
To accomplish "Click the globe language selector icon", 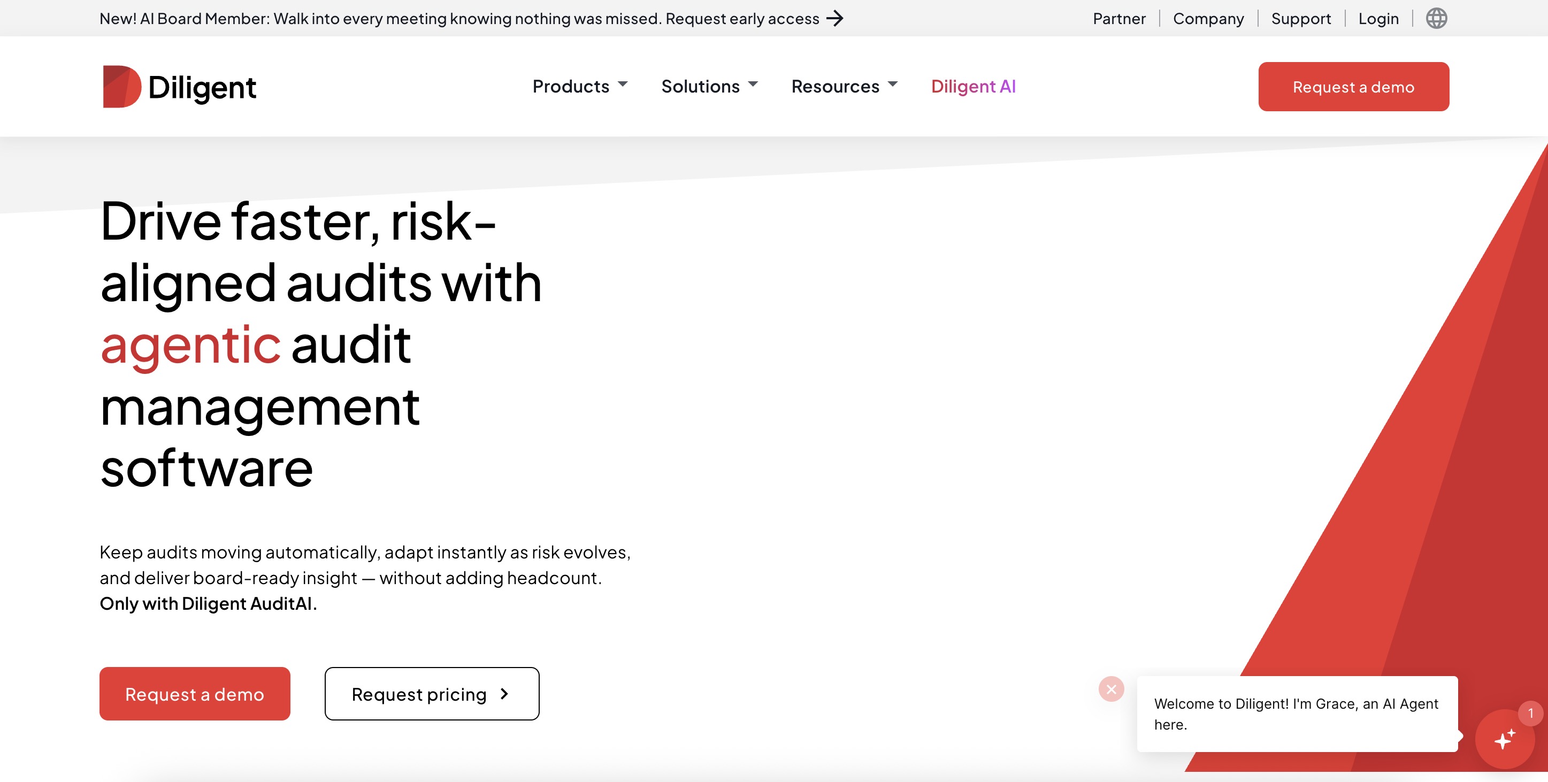I will [1436, 19].
